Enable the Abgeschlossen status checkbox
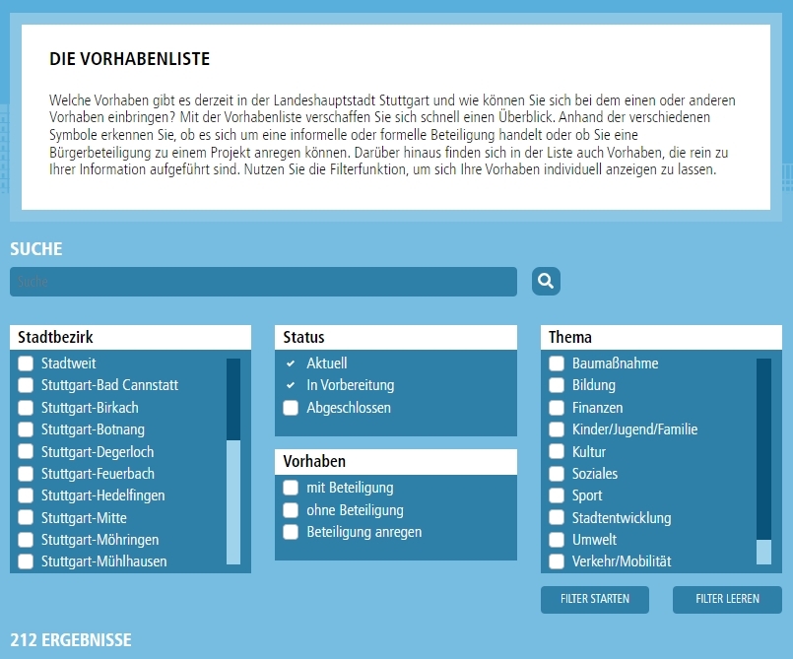This screenshot has width=793, height=659. (x=291, y=408)
